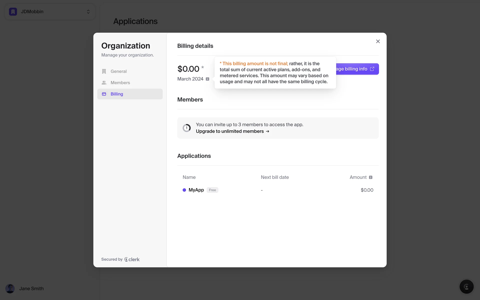Click the JDMobbin organization logo icon

tap(13, 11)
